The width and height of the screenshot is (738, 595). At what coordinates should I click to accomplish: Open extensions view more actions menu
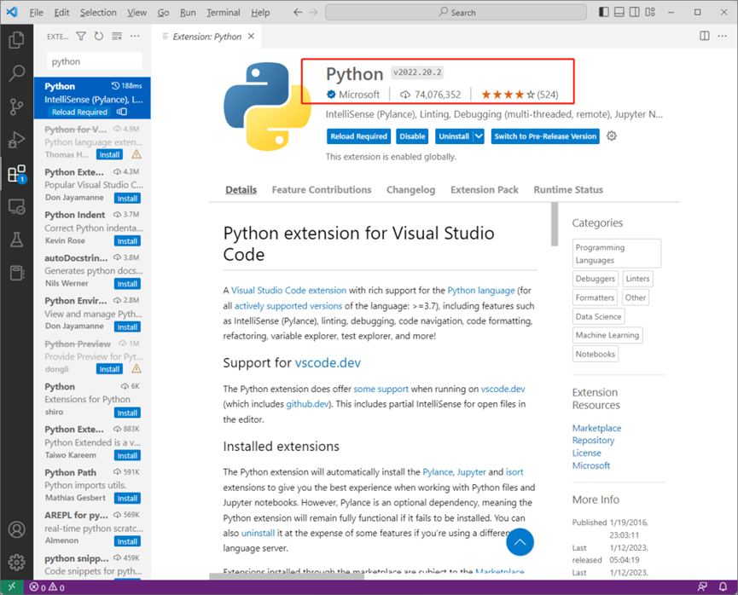[135, 36]
